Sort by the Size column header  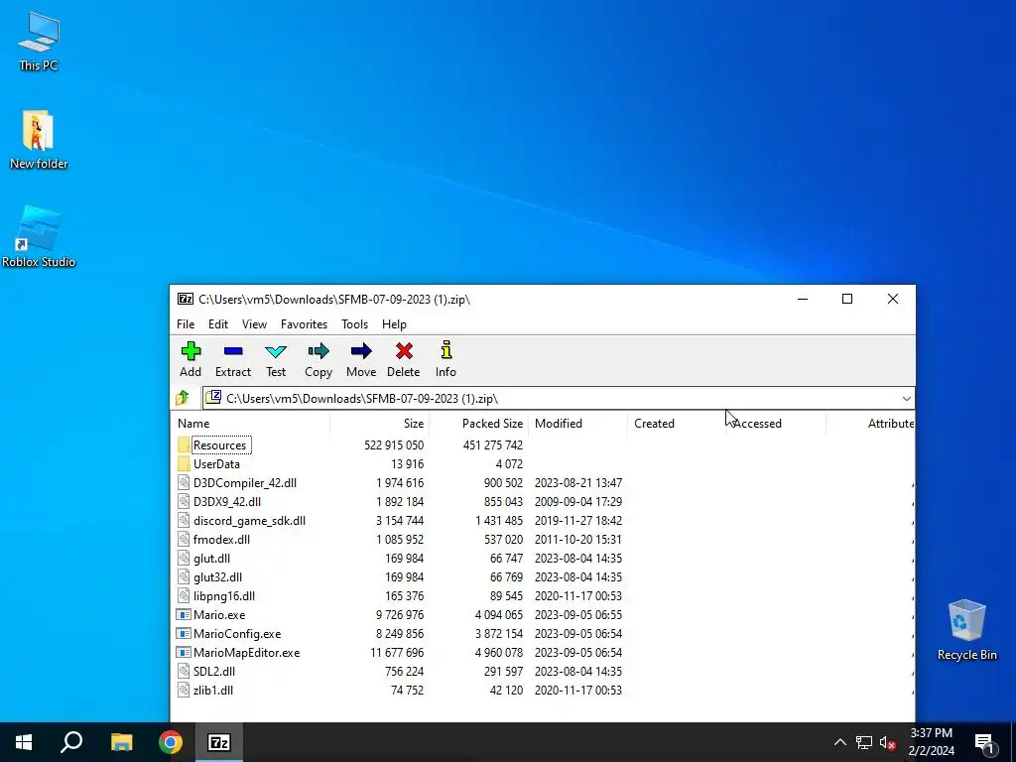coord(380,423)
